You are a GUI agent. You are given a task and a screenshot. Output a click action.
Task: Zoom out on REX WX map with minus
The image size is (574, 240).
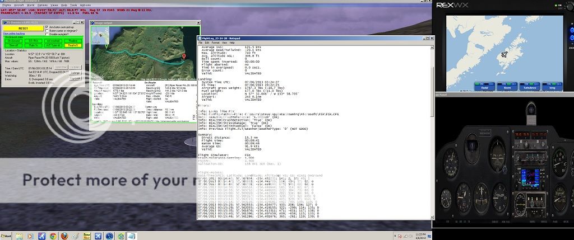572,44
